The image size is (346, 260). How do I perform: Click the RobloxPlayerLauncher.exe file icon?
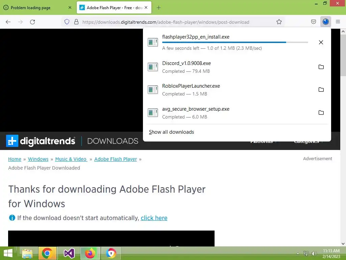153,89
